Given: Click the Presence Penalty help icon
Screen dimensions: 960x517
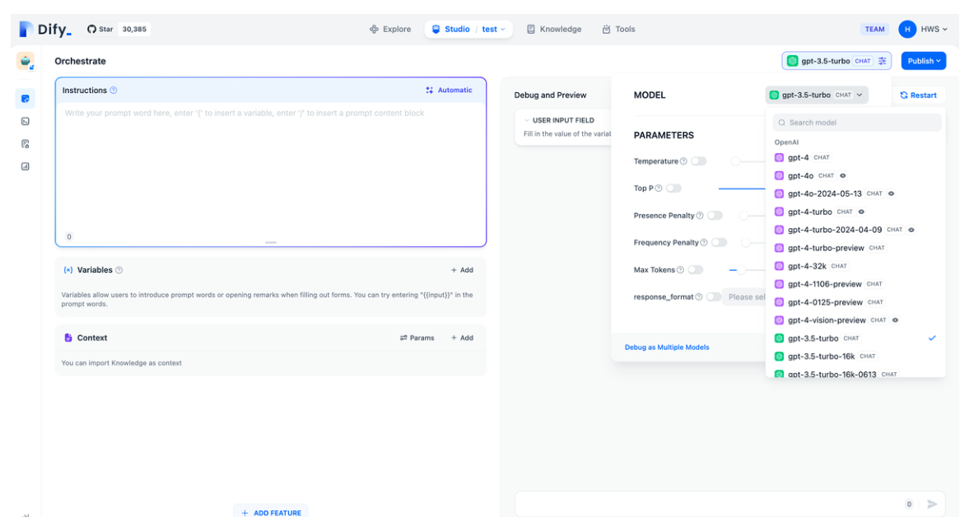Looking at the screenshot, I should pos(699,216).
